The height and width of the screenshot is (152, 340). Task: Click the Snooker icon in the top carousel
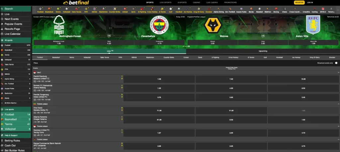(209, 10)
